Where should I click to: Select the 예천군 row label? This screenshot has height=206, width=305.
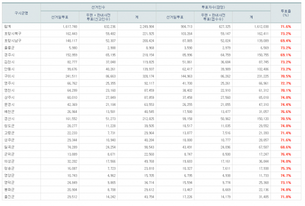9,112
